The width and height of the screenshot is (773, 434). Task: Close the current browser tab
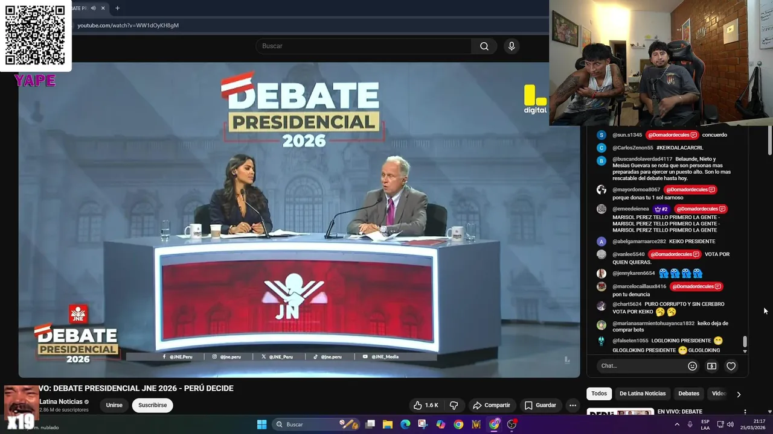tap(103, 8)
